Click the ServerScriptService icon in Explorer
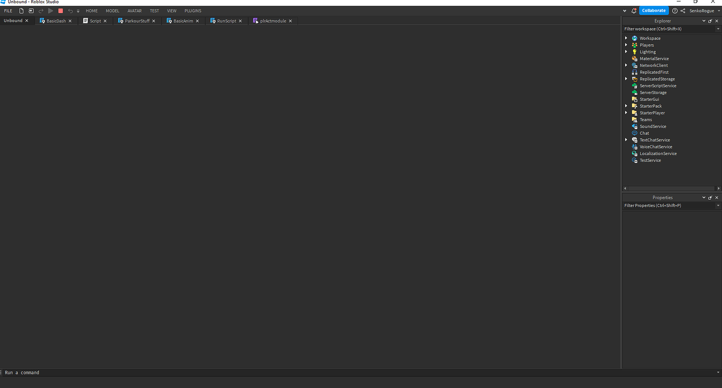Screen dimensions: 722x388 coord(635,86)
